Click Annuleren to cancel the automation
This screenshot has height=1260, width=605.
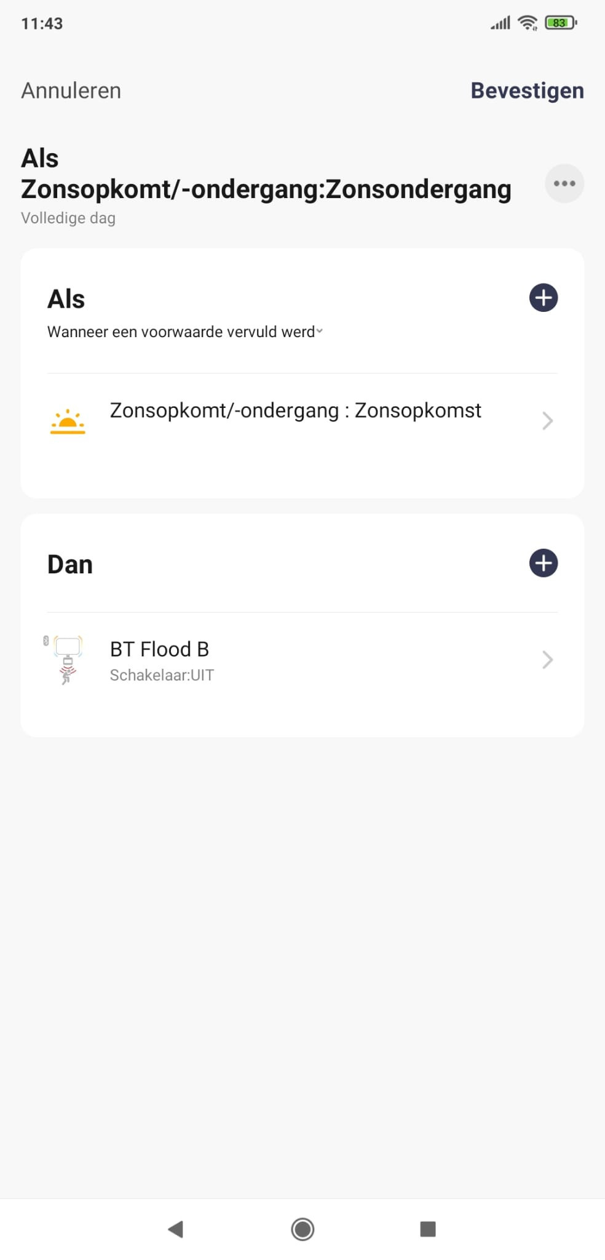tap(71, 90)
